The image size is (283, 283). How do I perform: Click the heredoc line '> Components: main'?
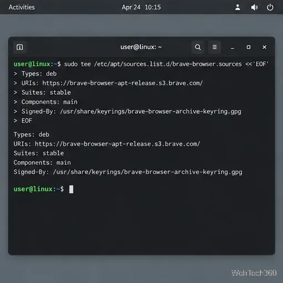coord(46,102)
